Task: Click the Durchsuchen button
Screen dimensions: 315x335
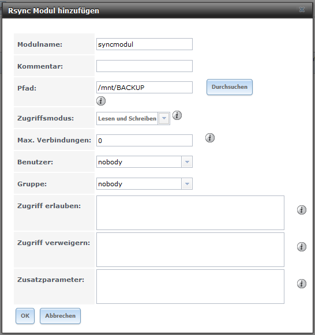Action: pyautogui.click(x=230, y=87)
